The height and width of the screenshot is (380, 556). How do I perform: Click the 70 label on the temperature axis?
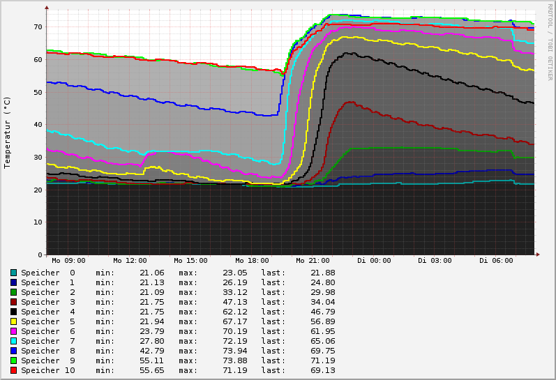pyautogui.click(x=38, y=27)
